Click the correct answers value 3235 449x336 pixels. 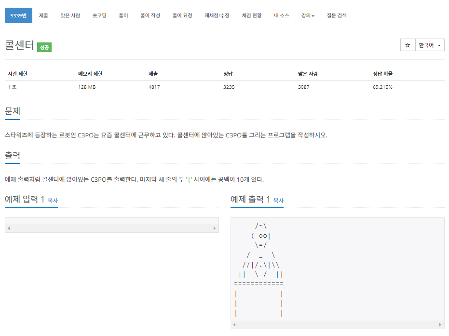pos(229,87)
